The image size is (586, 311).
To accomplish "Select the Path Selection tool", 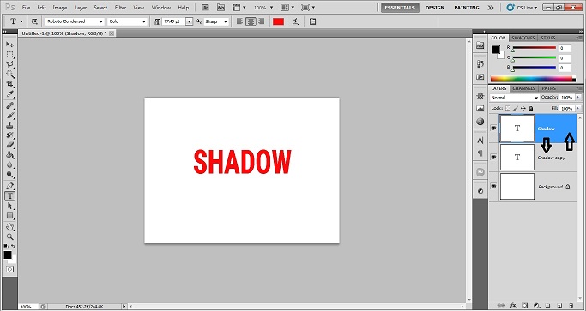I will [x=9, y=206].
